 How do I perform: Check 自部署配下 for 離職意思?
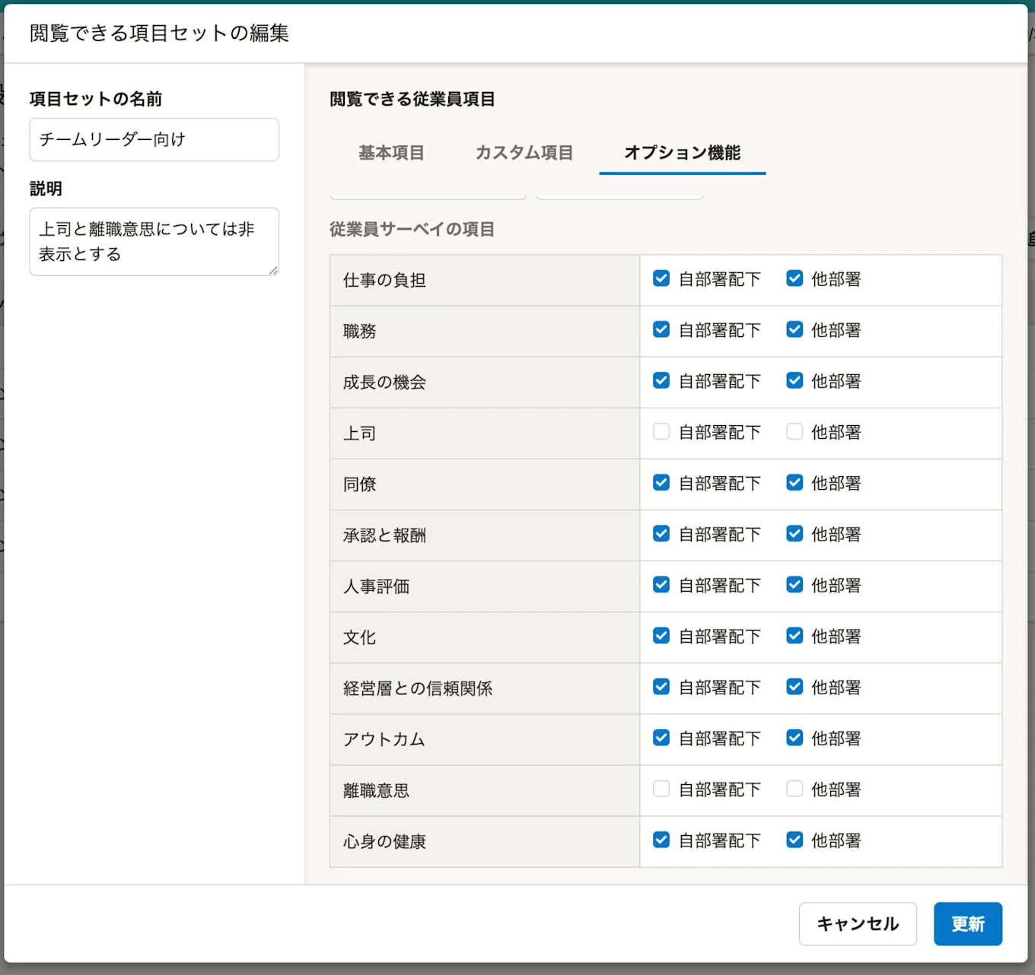tap(661, 789)
